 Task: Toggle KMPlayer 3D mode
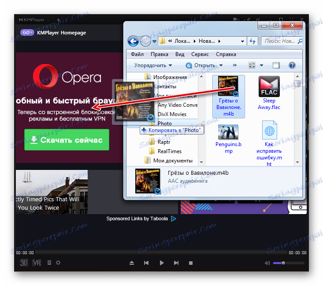click(24, 263)
